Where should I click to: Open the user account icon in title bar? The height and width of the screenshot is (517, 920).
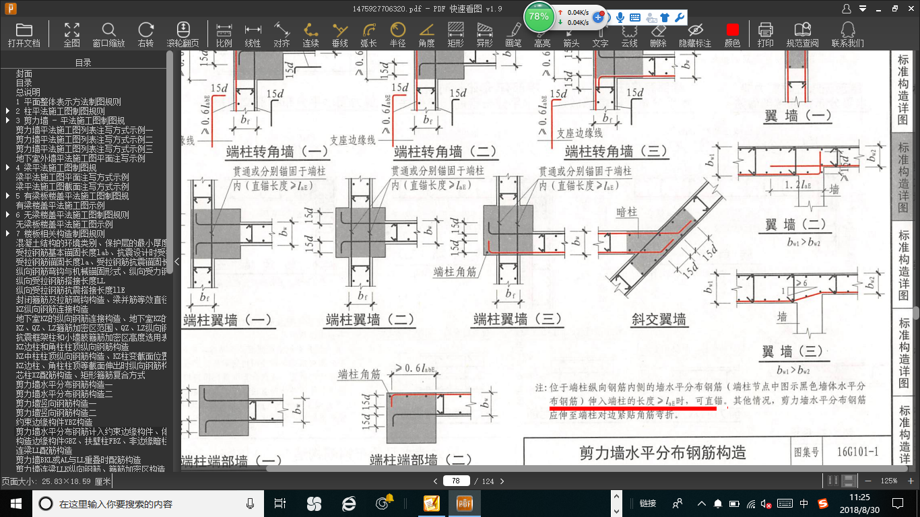[x=848, y=8]
